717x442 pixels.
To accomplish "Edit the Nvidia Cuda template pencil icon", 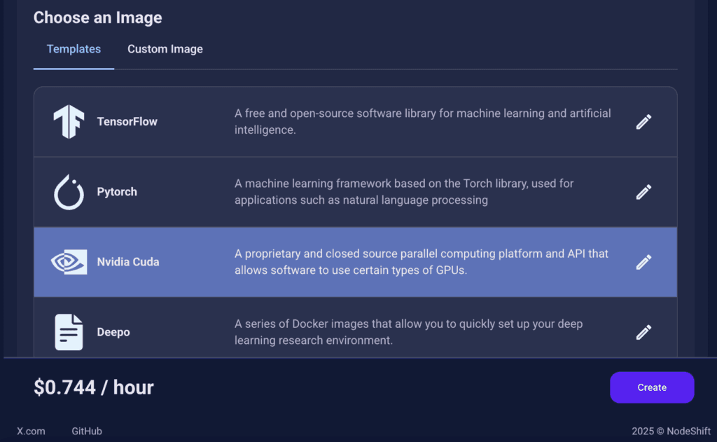I will click(644, 262).
